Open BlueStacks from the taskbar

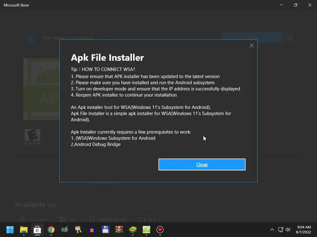(x=133, y=230)
